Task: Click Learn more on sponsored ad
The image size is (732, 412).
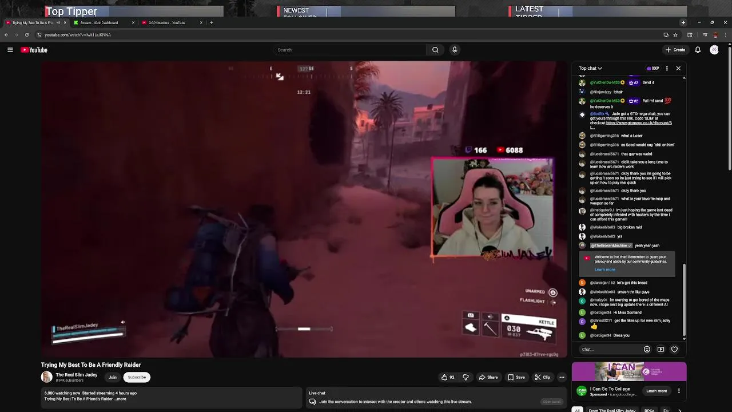Action: [657, 391]
